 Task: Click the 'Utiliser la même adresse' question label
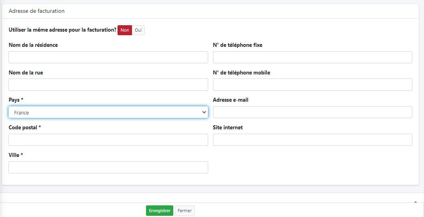pos(62,30)
